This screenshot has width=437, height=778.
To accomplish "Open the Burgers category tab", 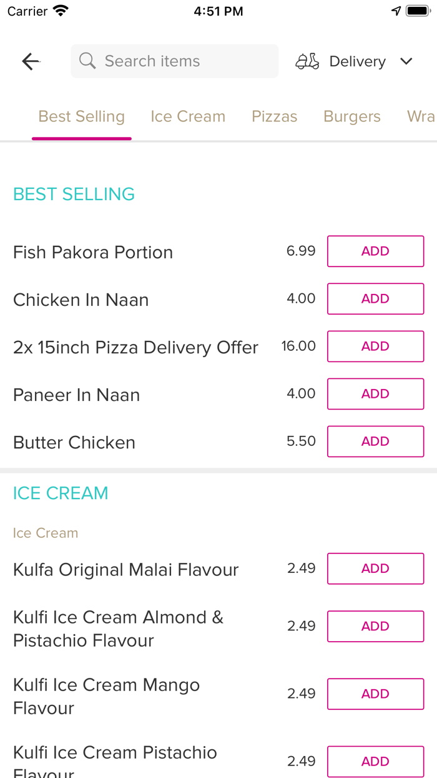I will coord(351,116).
